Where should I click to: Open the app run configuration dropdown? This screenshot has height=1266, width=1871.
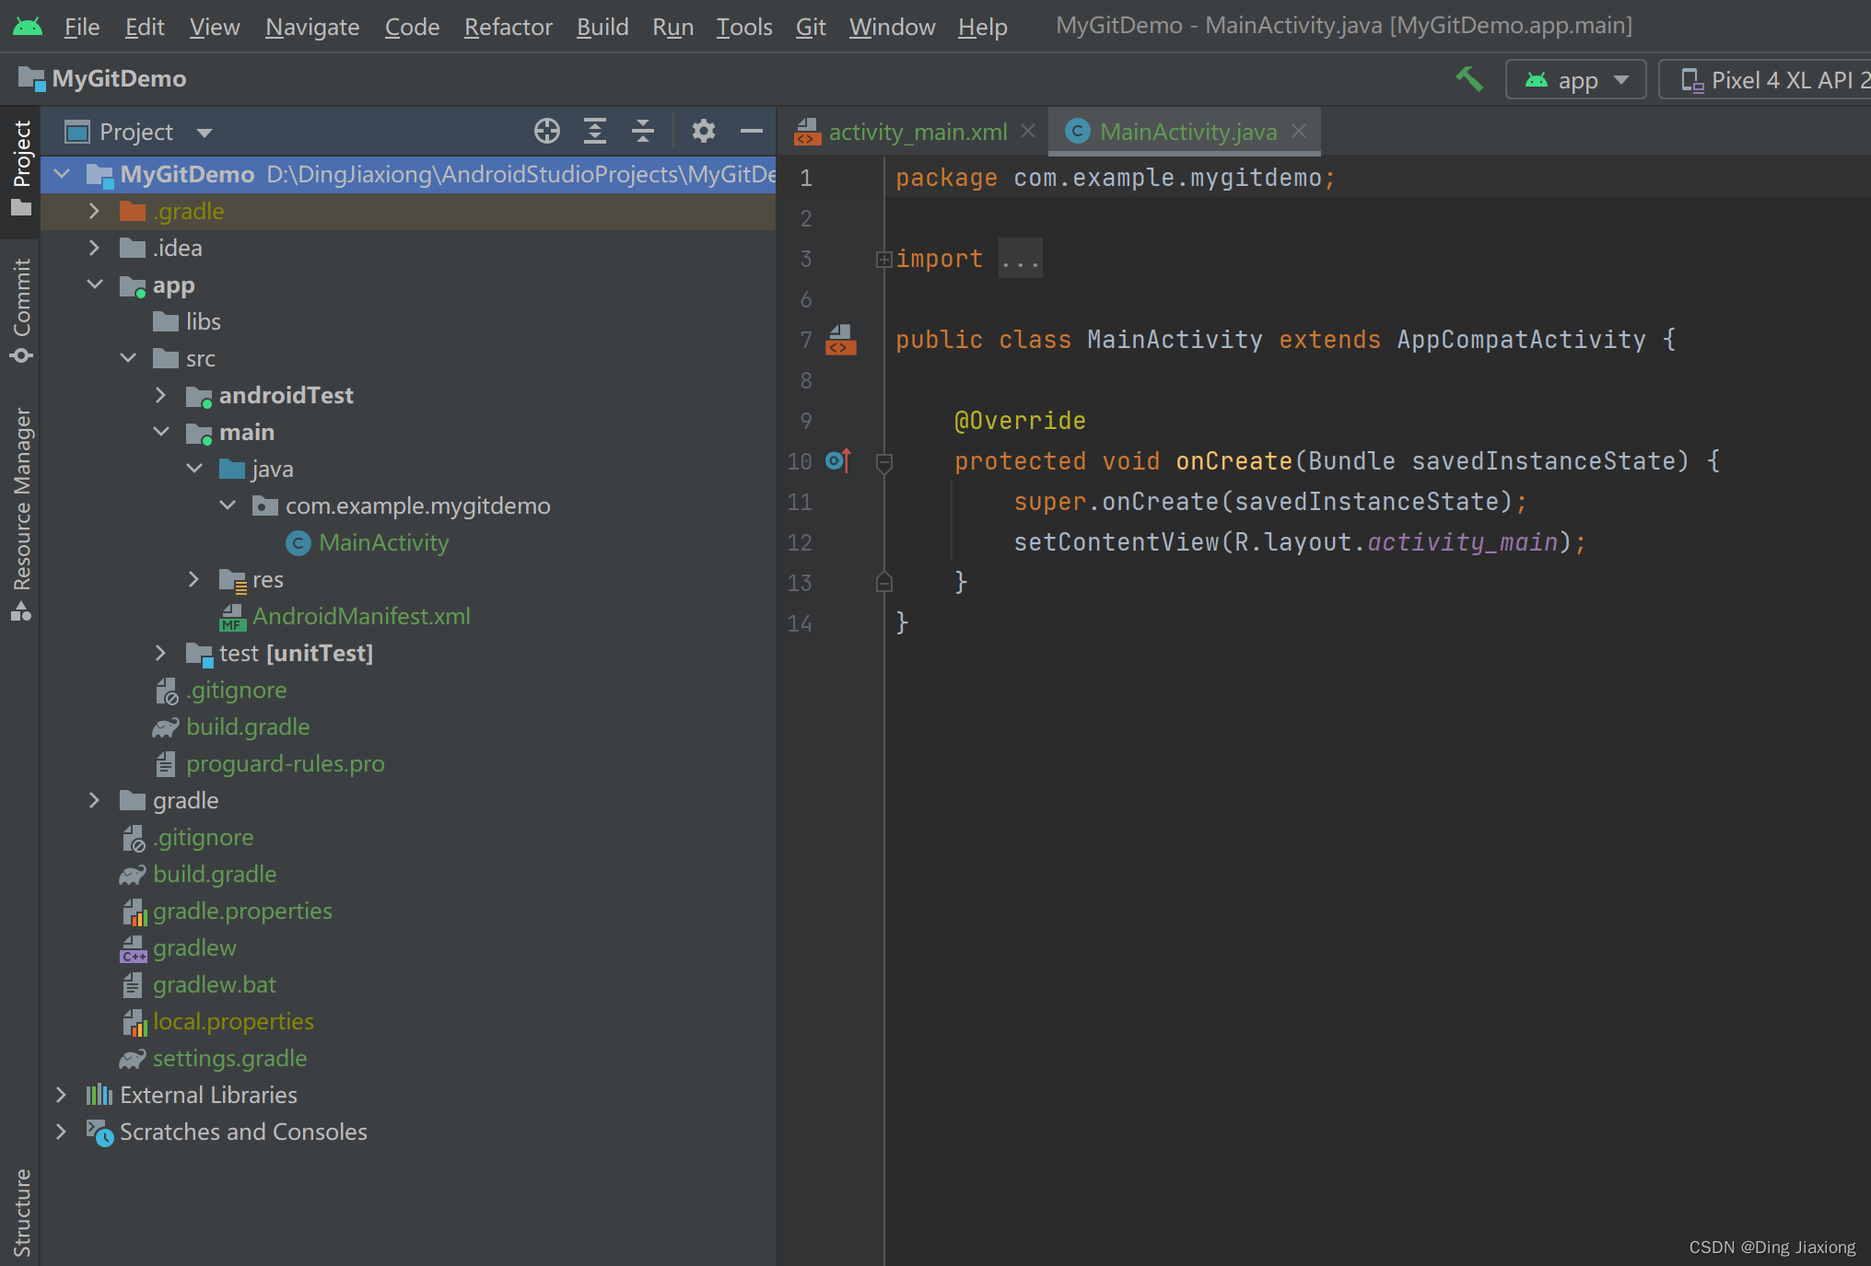point(1575,80)
